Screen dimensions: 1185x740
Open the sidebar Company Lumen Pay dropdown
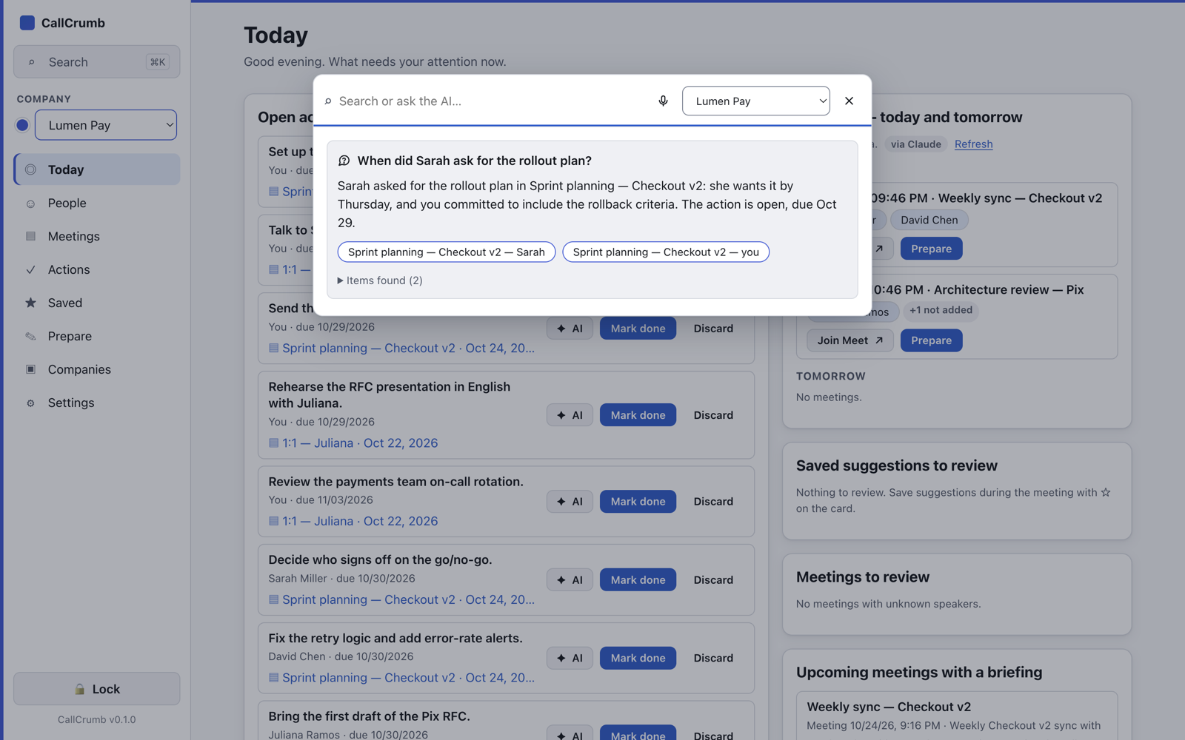click(106, 125)
